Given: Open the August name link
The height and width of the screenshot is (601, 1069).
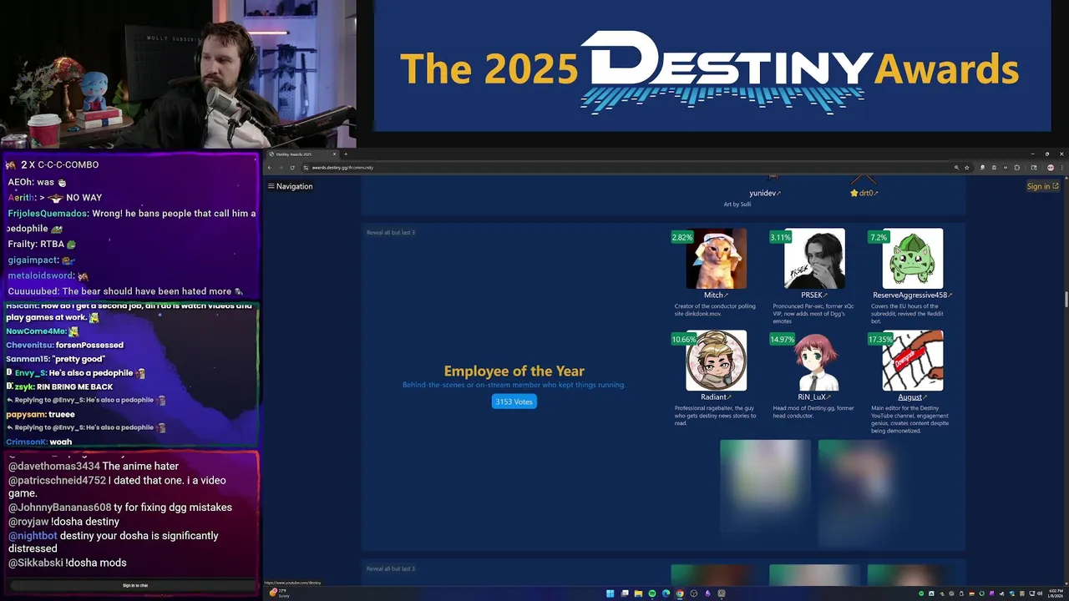Looking at the screenshot, I should (912, 397).
